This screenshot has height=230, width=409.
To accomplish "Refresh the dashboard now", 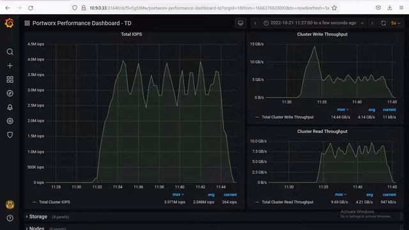I will pos(383,23).
